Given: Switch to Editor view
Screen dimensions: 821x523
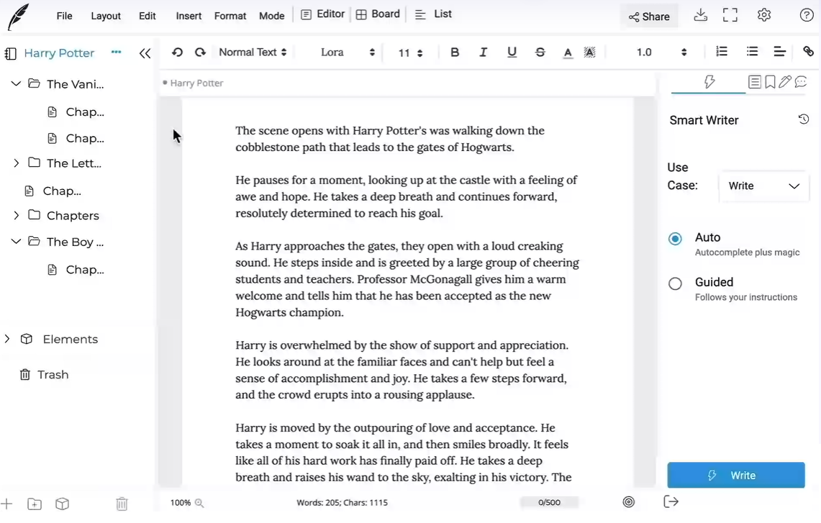Looking at the screenshot, I should (323, 14).
